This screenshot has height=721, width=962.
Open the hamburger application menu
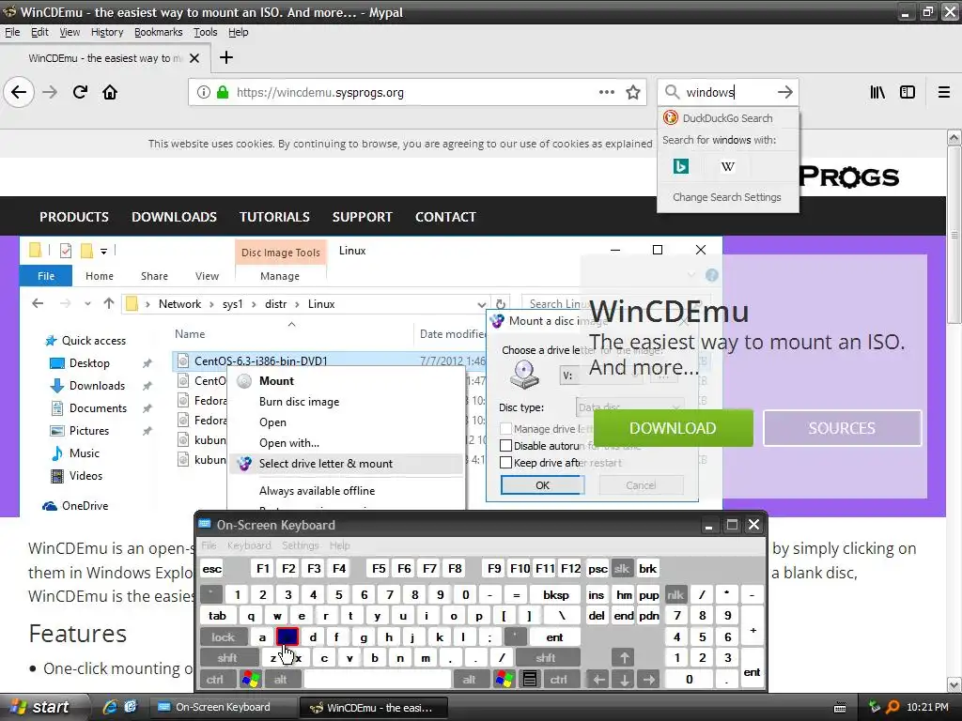pos(943,92)
